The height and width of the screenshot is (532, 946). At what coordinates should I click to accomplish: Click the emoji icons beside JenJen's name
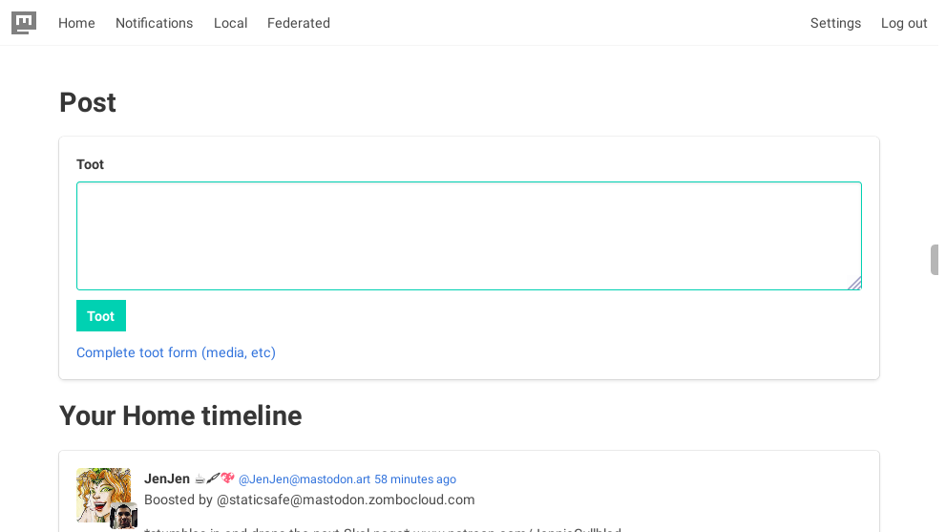(x=214, y=479)
